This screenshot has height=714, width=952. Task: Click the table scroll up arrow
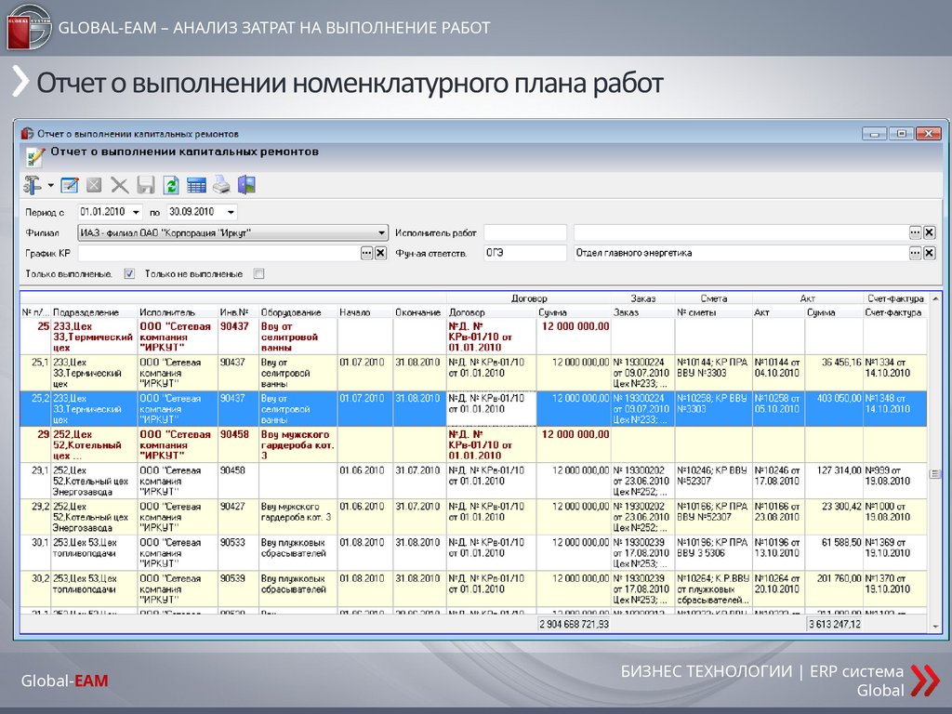pyautogui.click(x=935, y=298)
